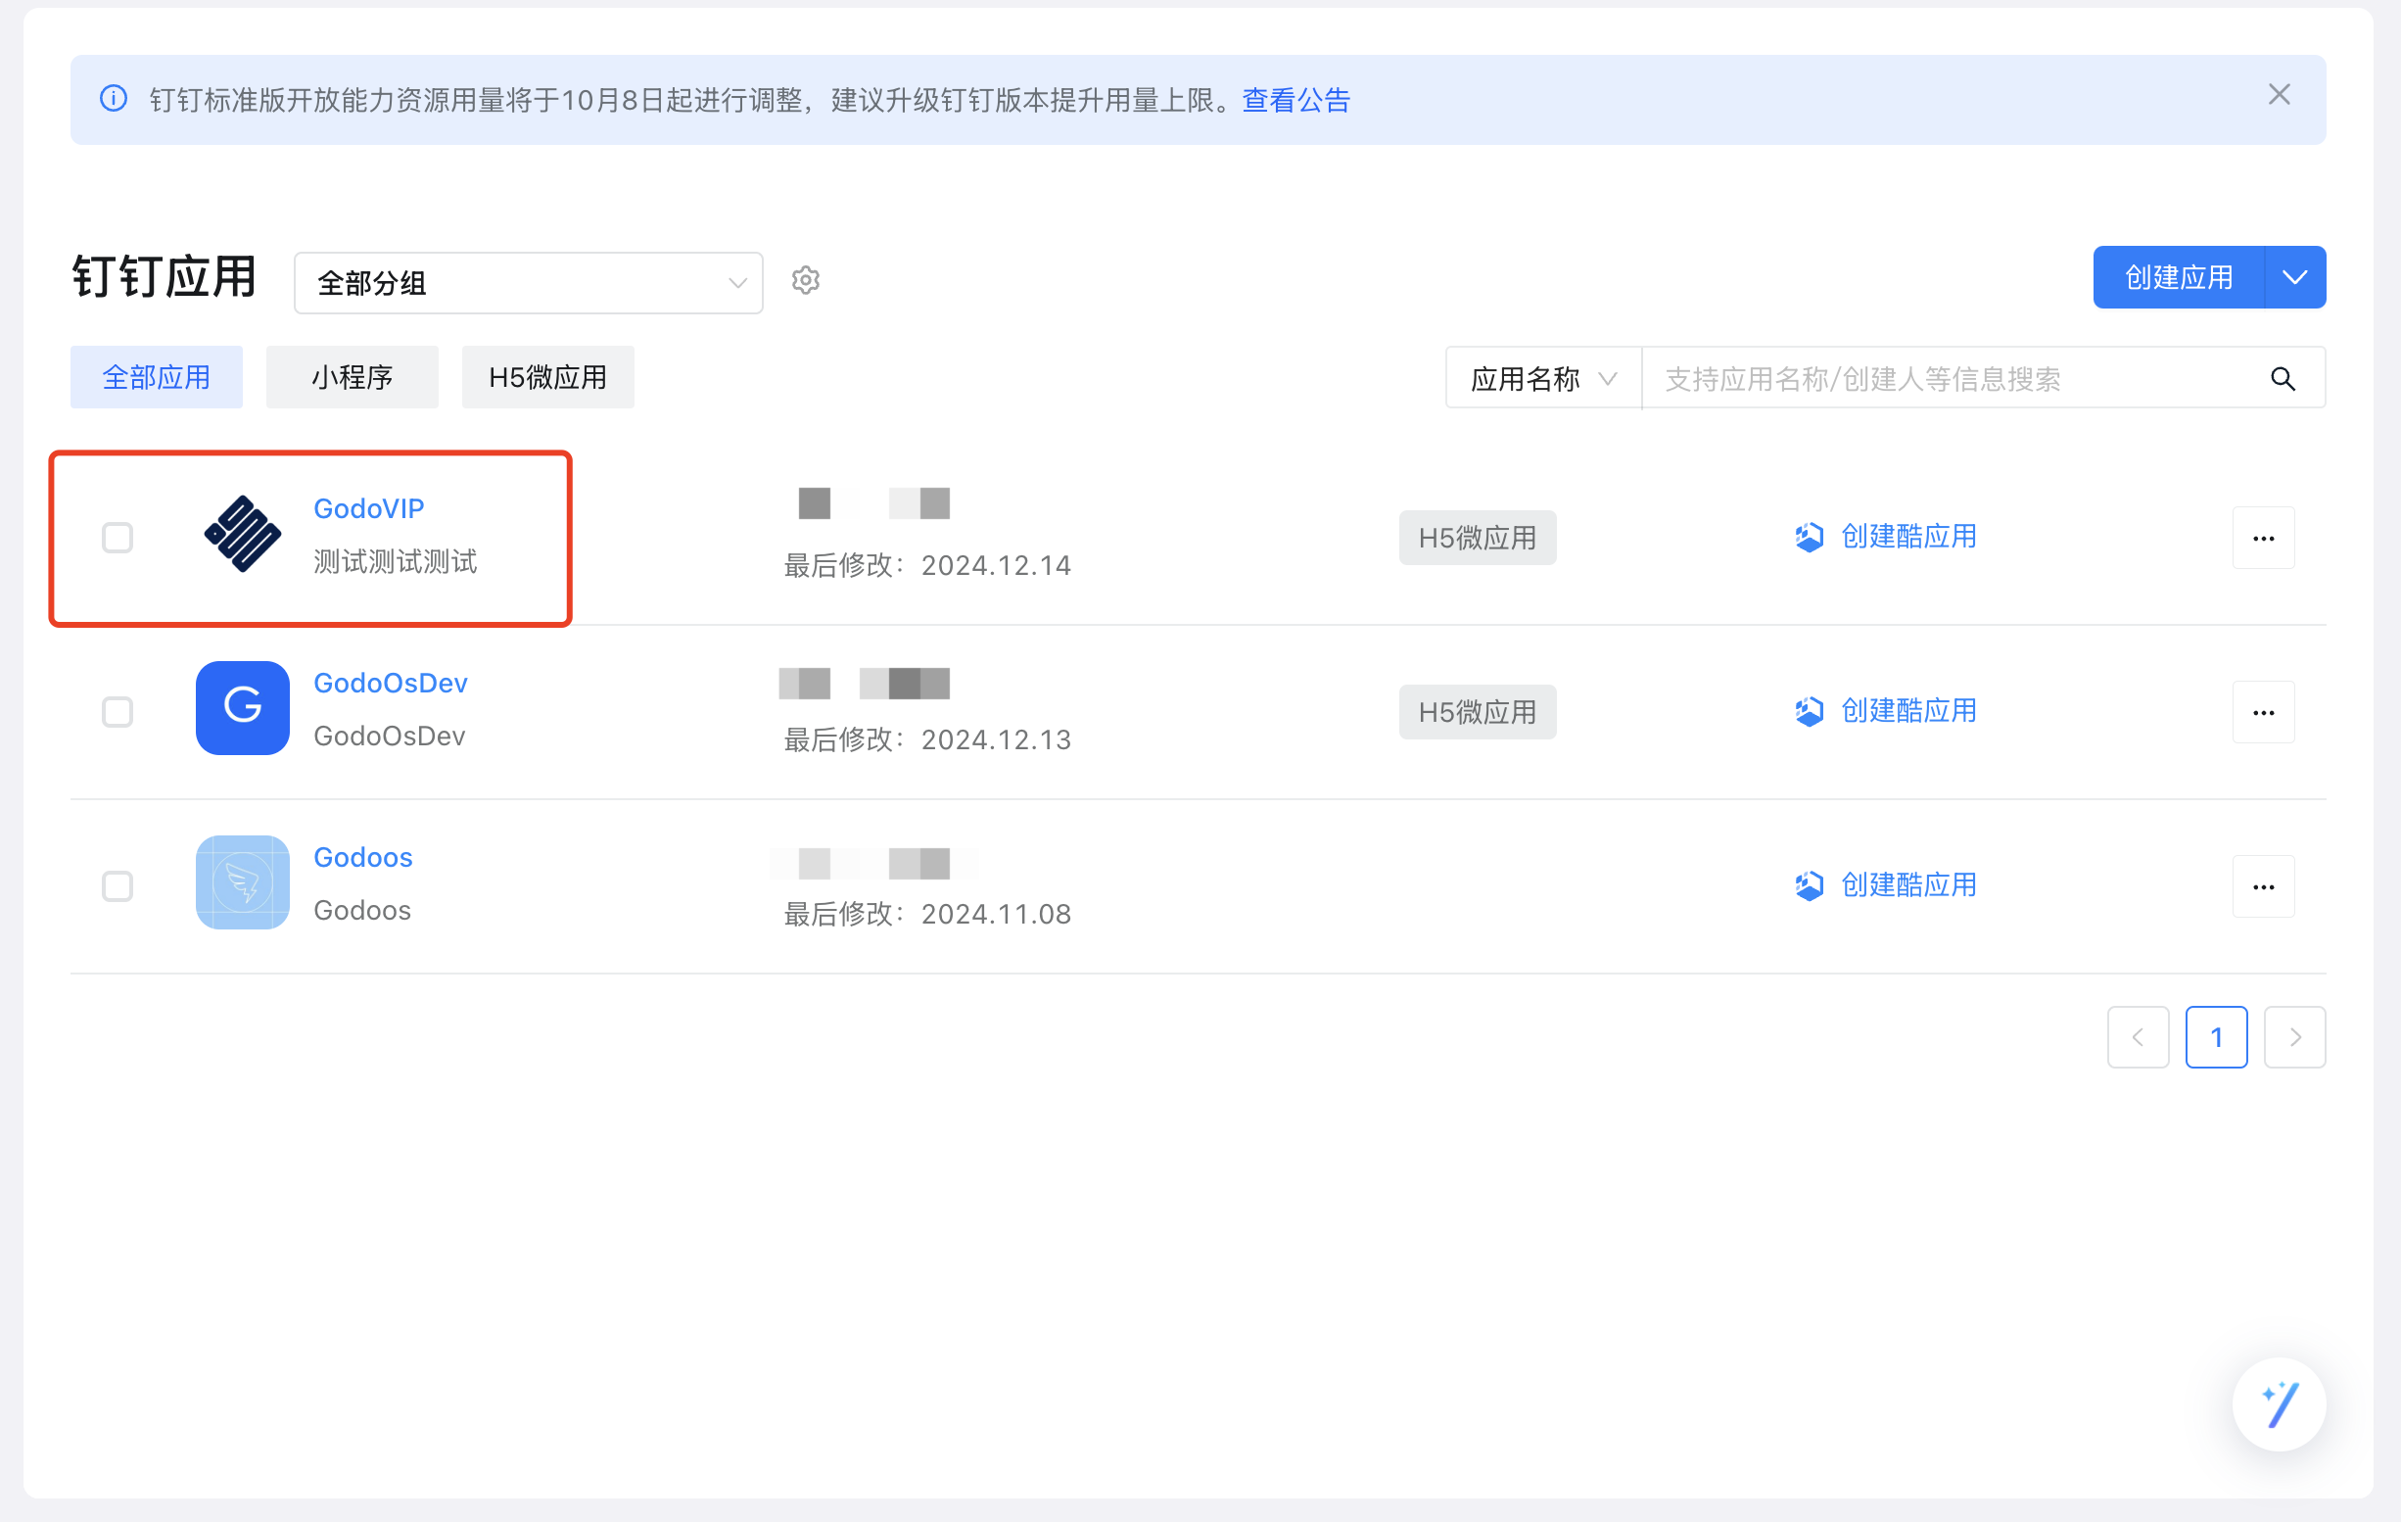Screen dimensions: 2401x1522
Task: Open the GodoOsDev app name link
Action: pyautogui.click(x=390, y=684)
